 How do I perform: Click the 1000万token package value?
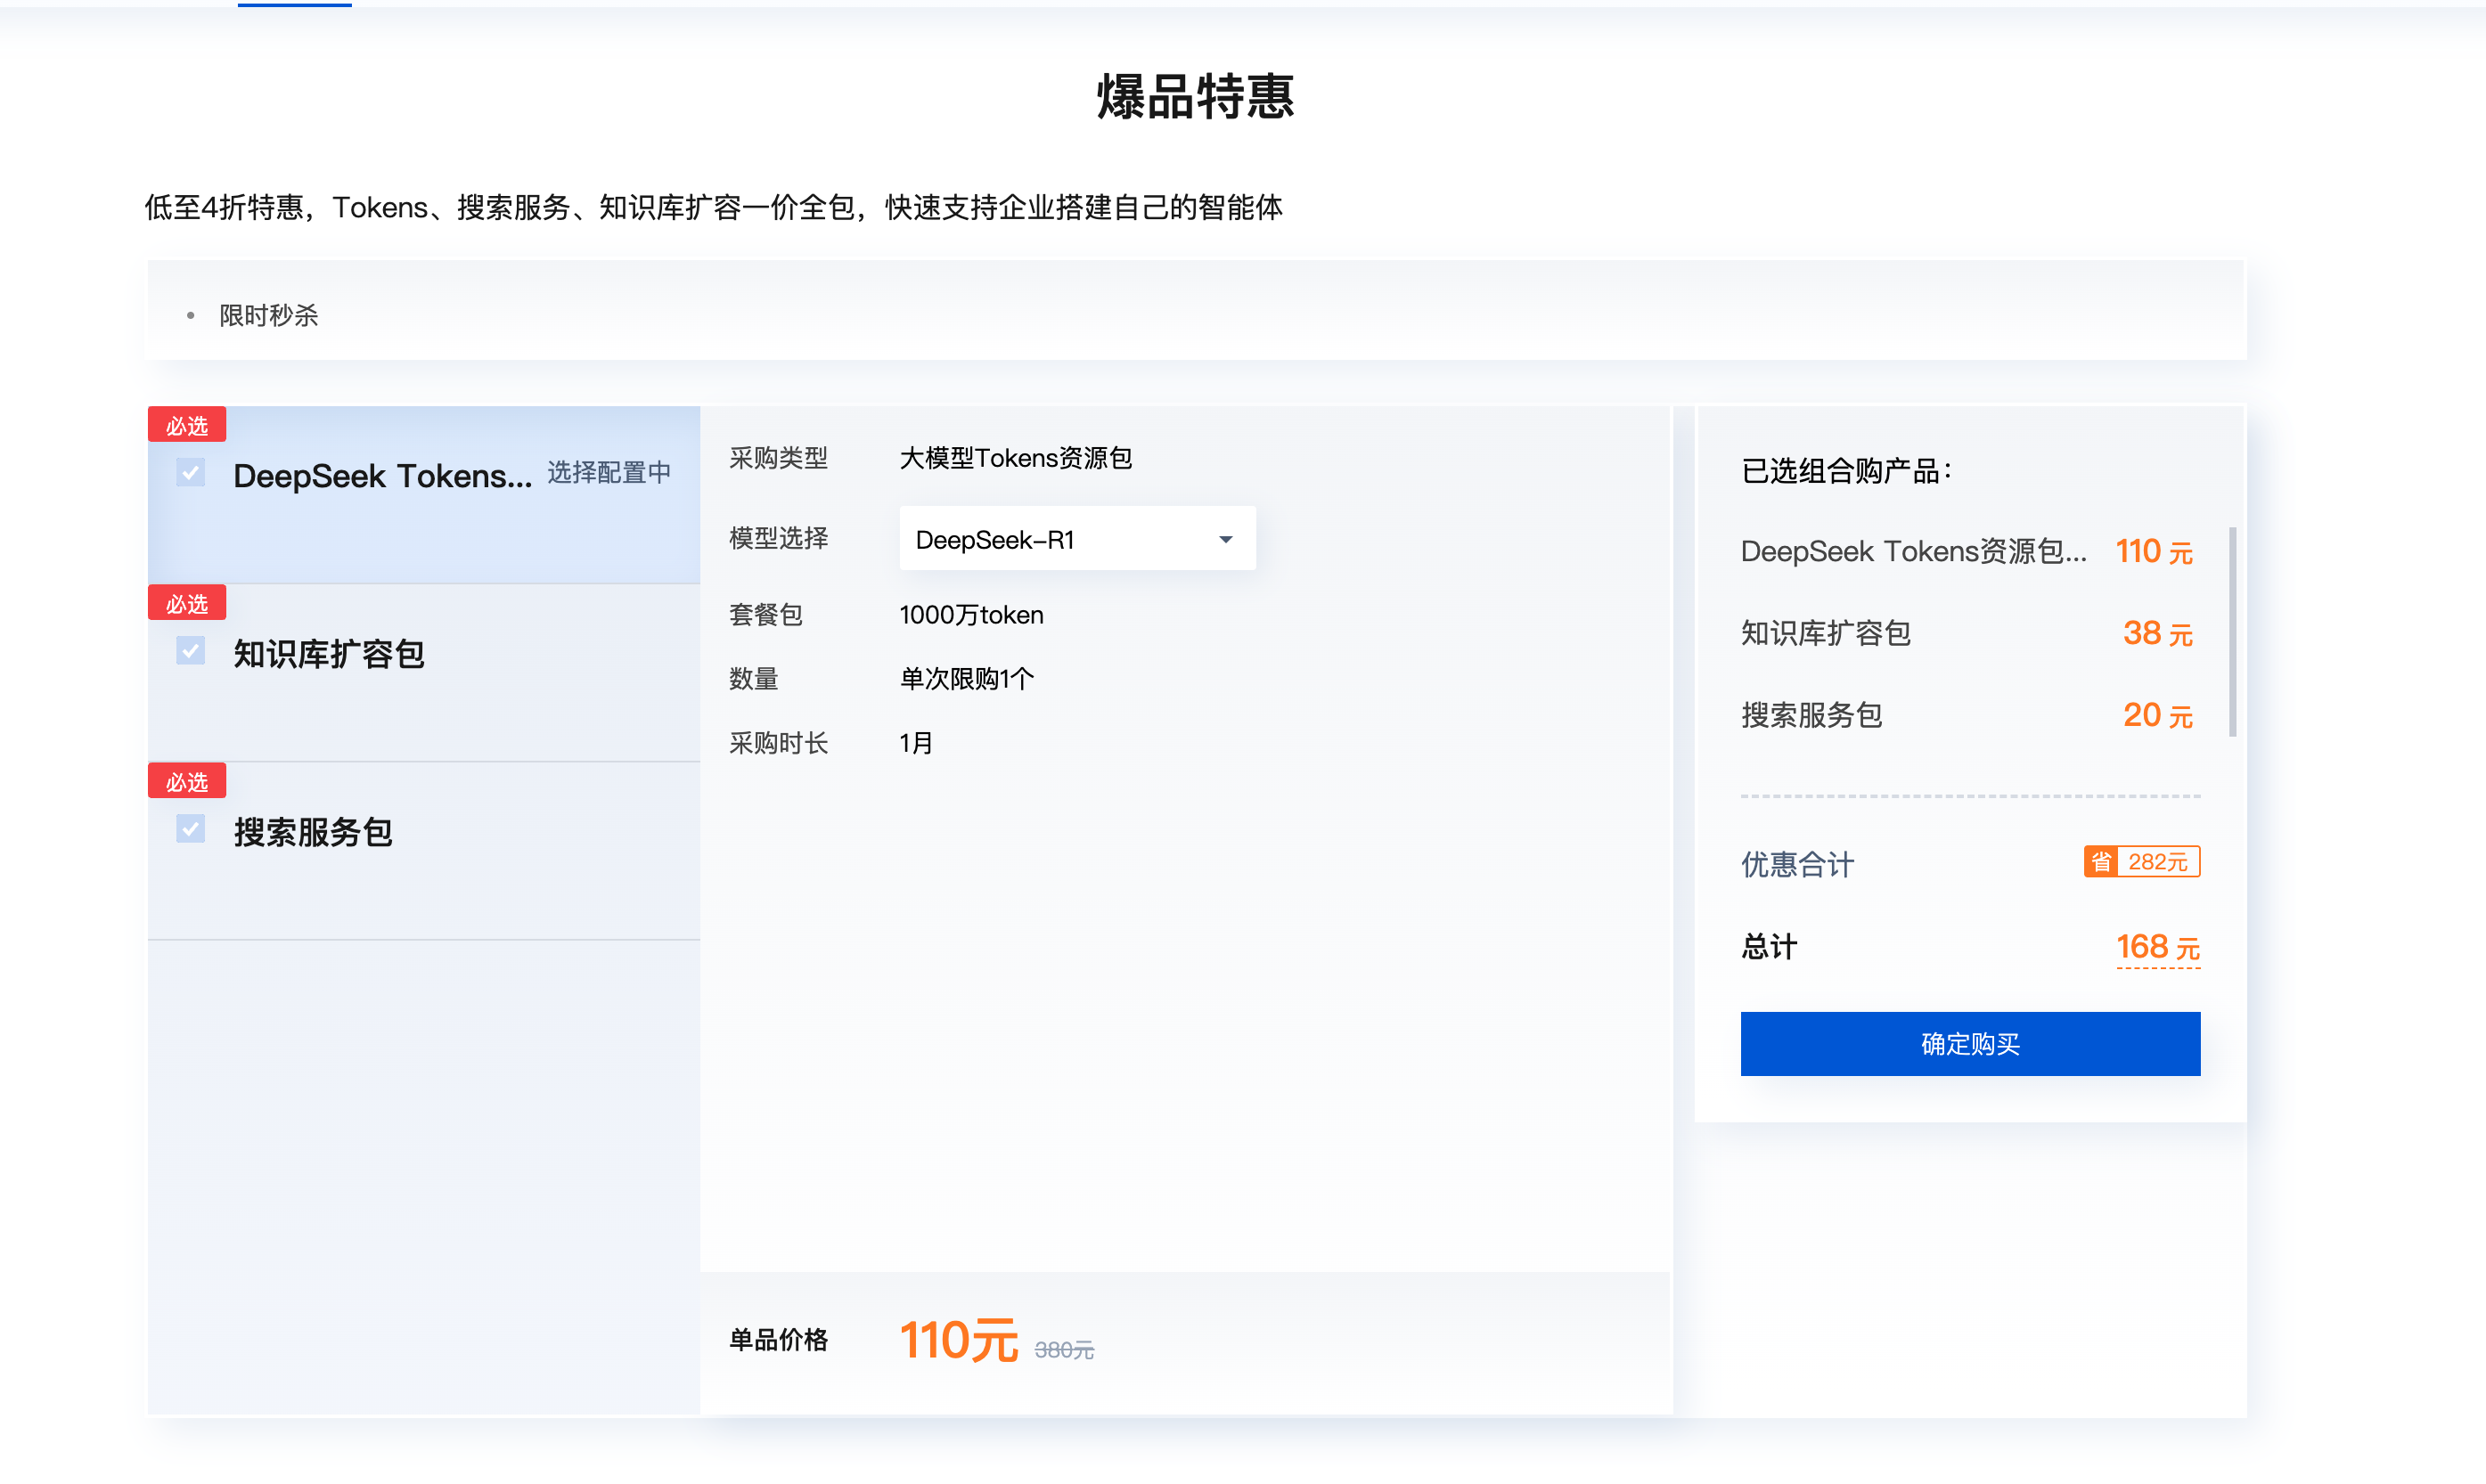point(971,615)
